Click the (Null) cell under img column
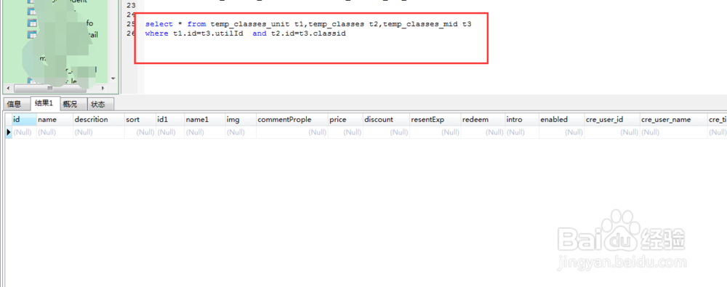 click(x=241, y=132)
